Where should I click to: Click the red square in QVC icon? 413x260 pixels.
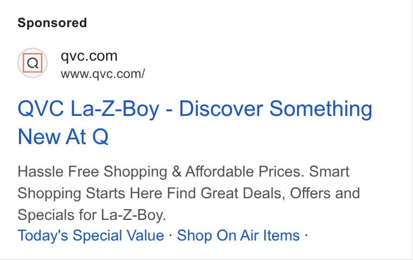click(x=33, y=63)
